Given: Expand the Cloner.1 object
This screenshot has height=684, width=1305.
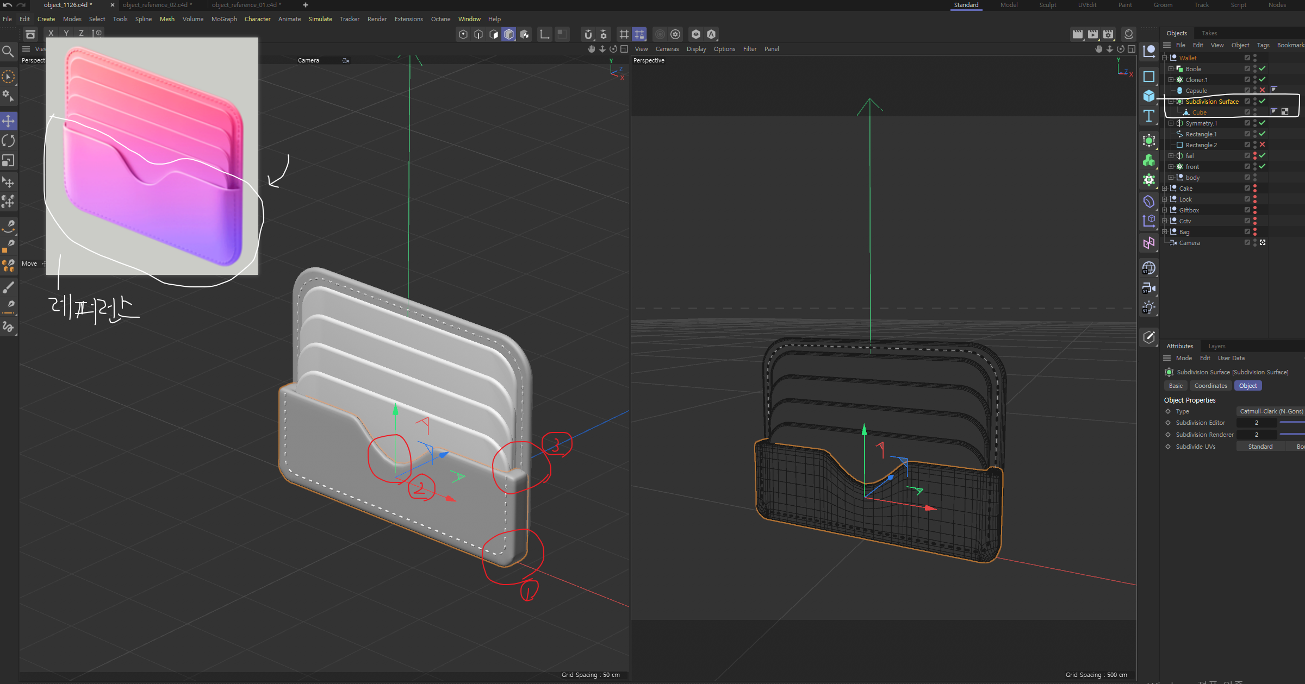Looking at the screenshot, I should tap(1171, 80).
